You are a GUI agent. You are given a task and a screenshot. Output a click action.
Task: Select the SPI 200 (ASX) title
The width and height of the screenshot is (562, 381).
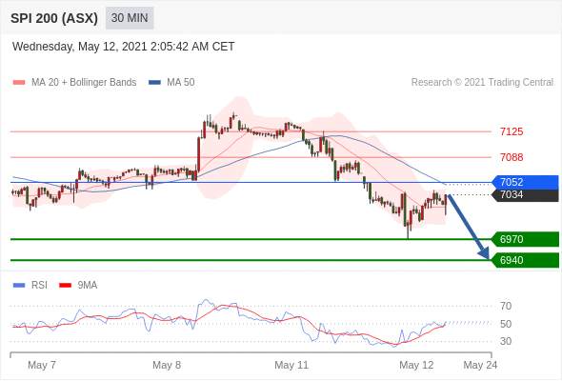54,18
